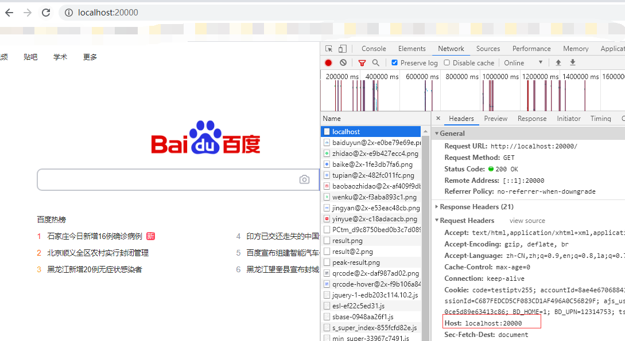Image resolution: width=625 pixels, height=341 pixels.
Task: Click the Baidu logo
Action: (x=205, y=138)
